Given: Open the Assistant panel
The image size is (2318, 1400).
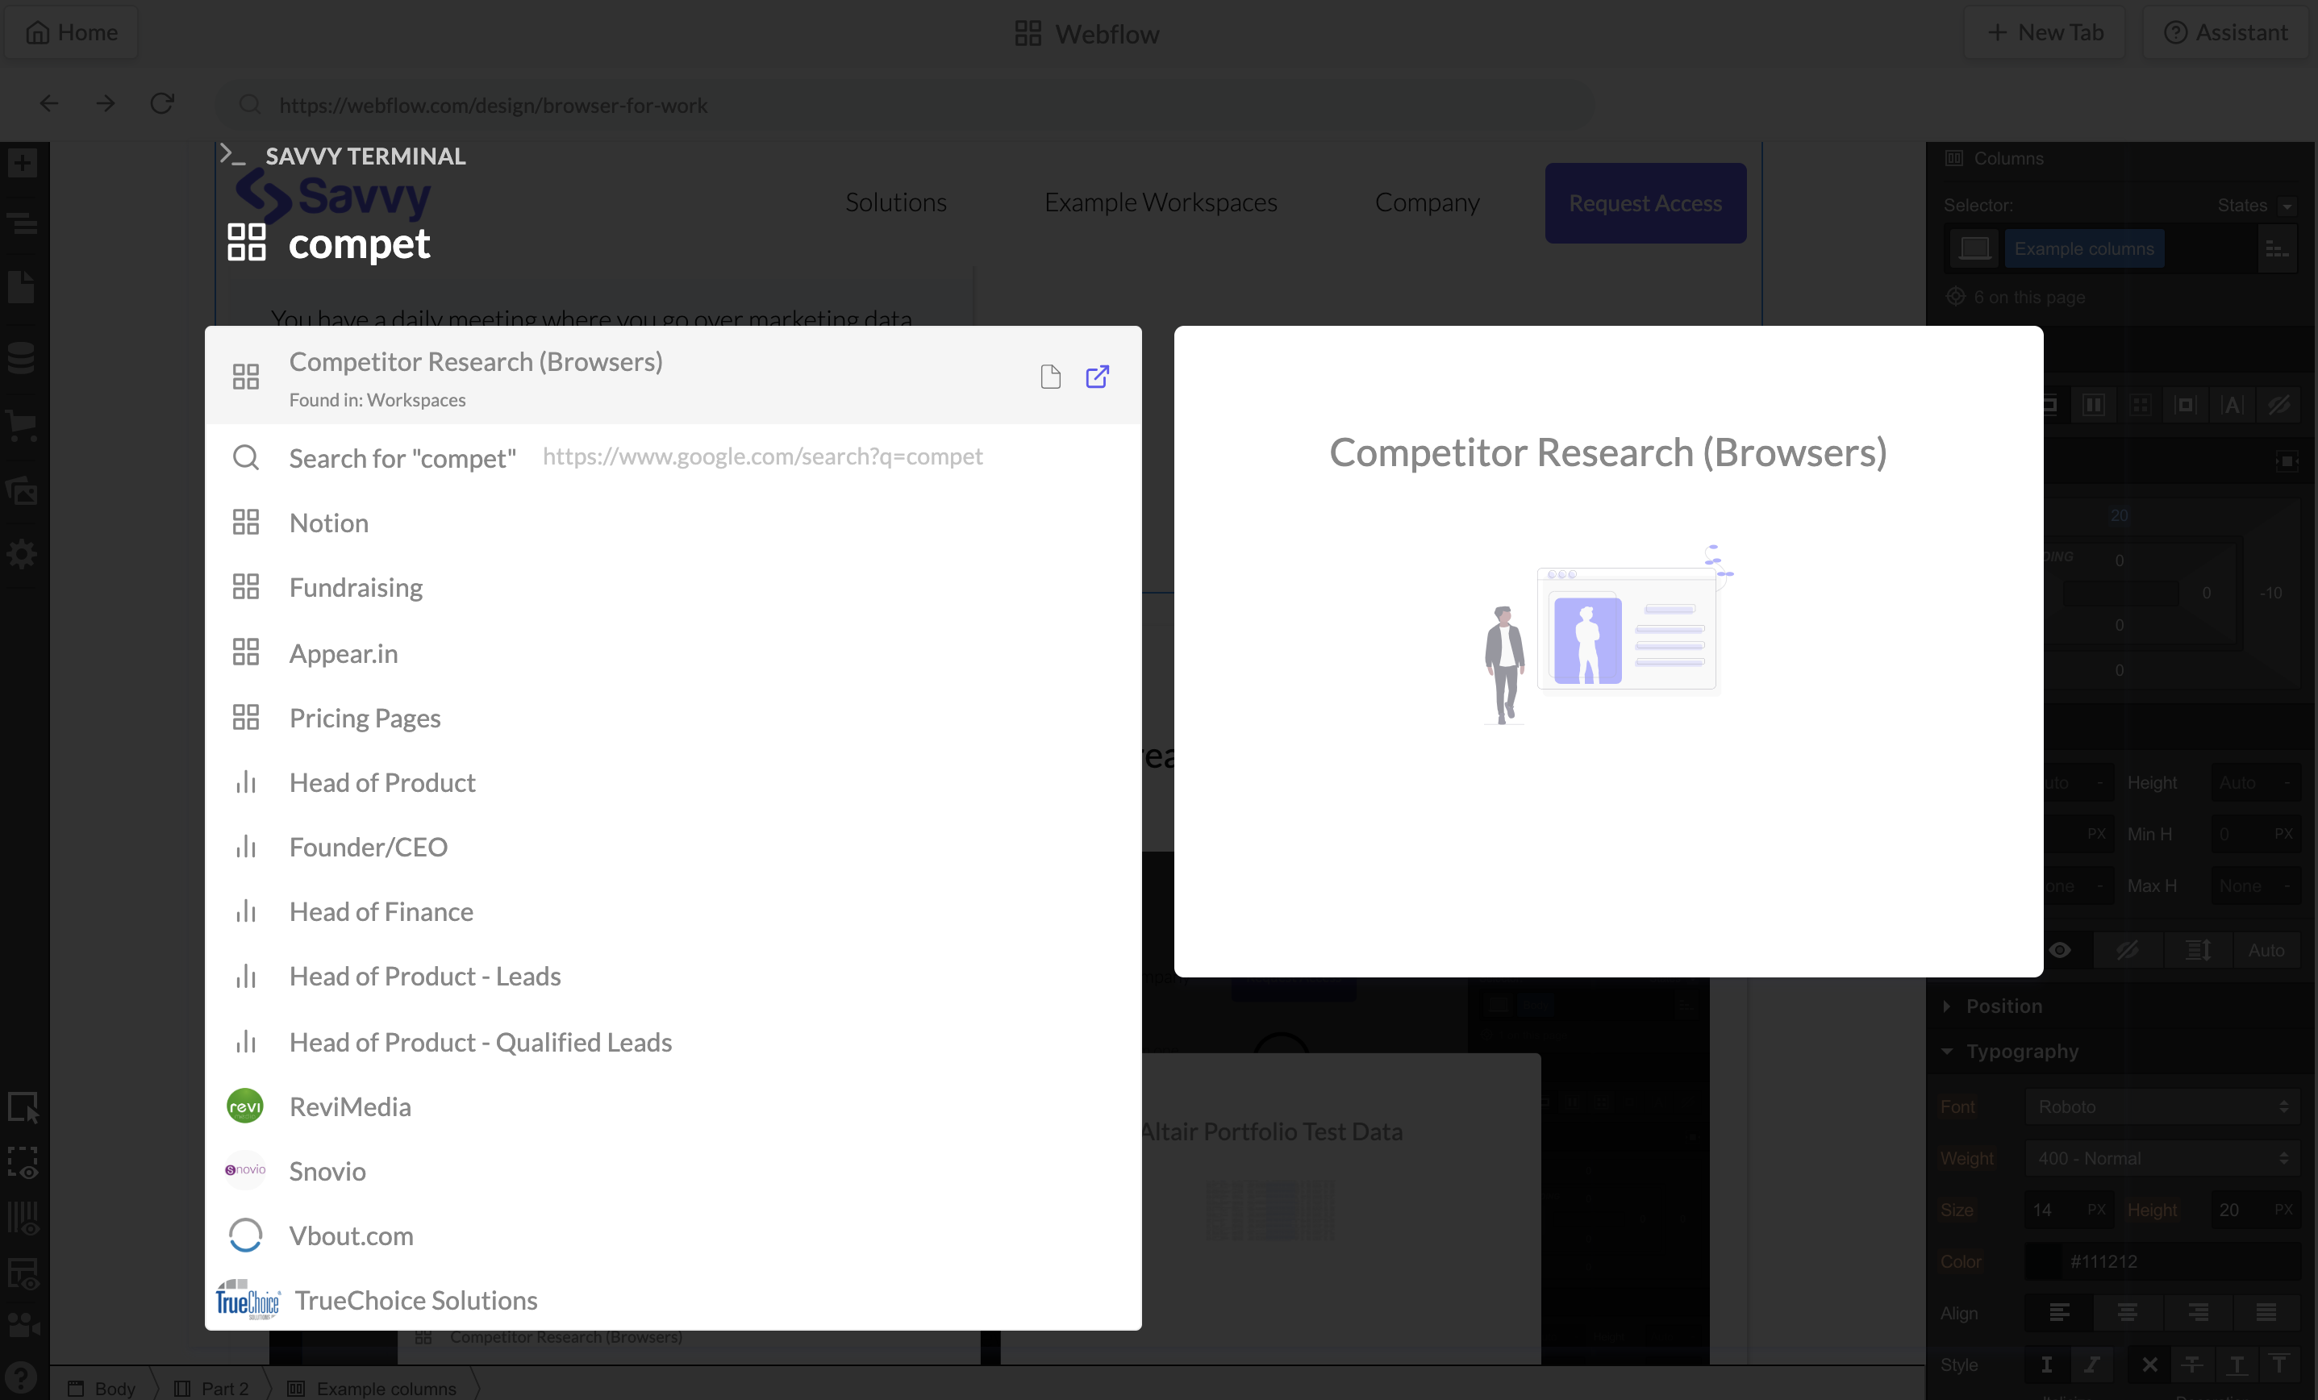Looking at the screenshot, I should point(2226,32).
